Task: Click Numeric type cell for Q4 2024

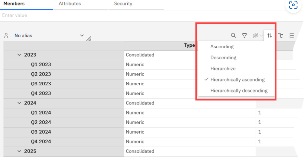Action: (135, 142)
